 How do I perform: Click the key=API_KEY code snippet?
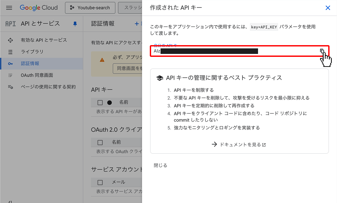pyautogui.click(x=264, y=27)
